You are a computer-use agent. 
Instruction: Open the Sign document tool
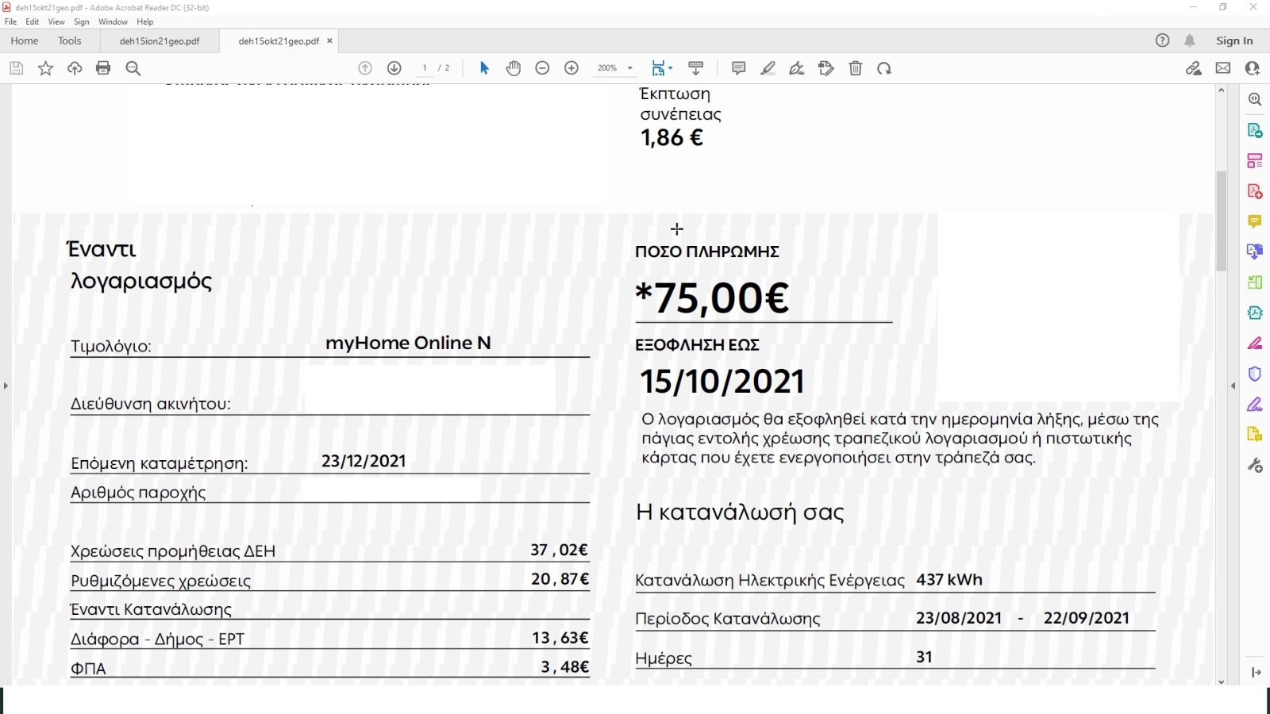[797, 68]
